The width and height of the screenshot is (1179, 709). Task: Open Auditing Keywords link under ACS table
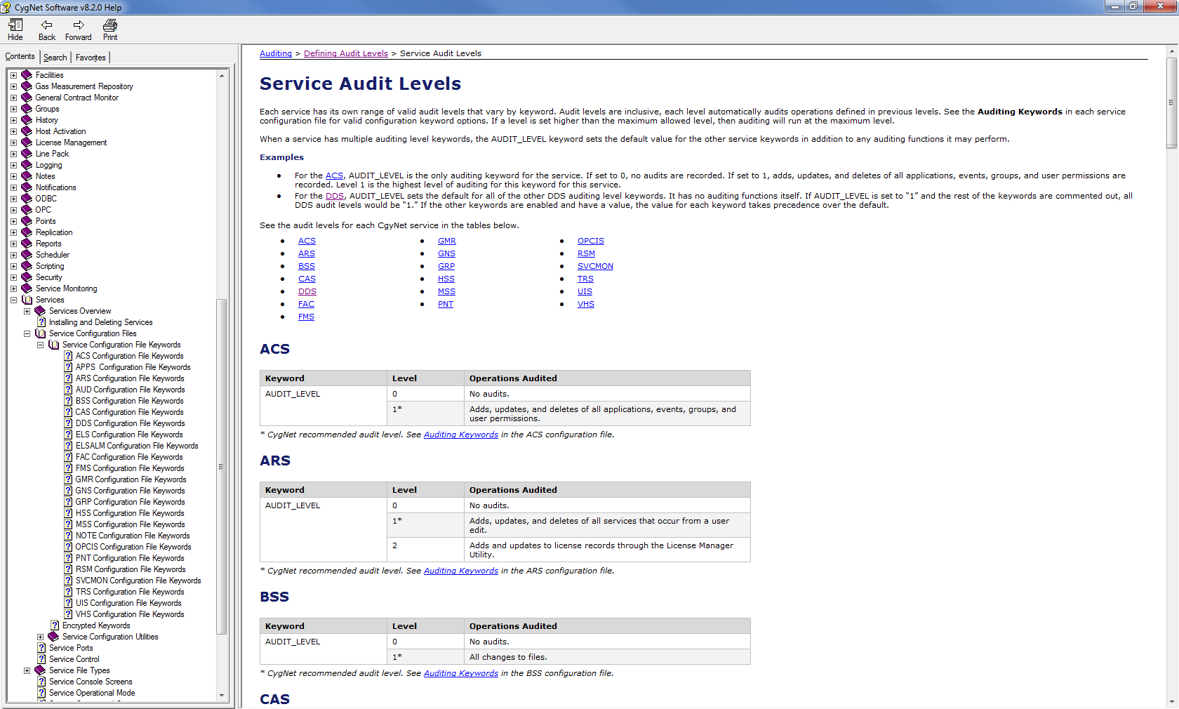461,435
